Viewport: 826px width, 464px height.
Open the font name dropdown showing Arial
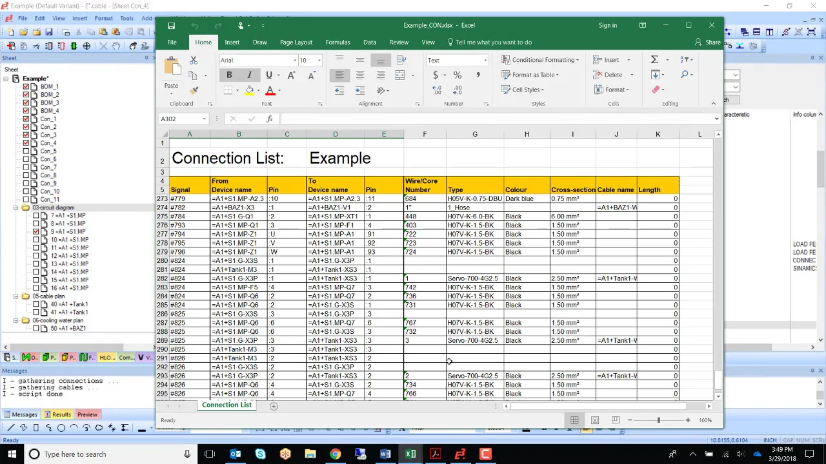(294, 61)
